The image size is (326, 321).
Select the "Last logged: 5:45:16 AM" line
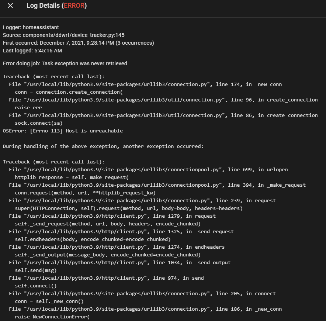[x=32, y=51]
